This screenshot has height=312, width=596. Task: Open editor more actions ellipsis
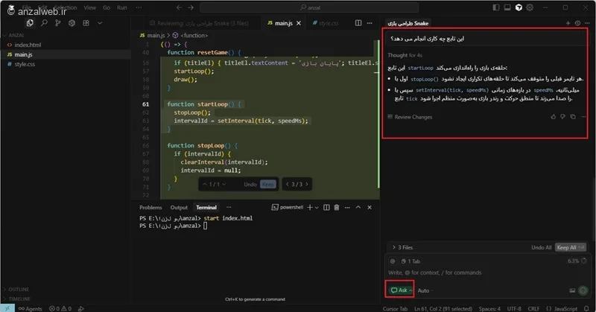coord(370,23)
